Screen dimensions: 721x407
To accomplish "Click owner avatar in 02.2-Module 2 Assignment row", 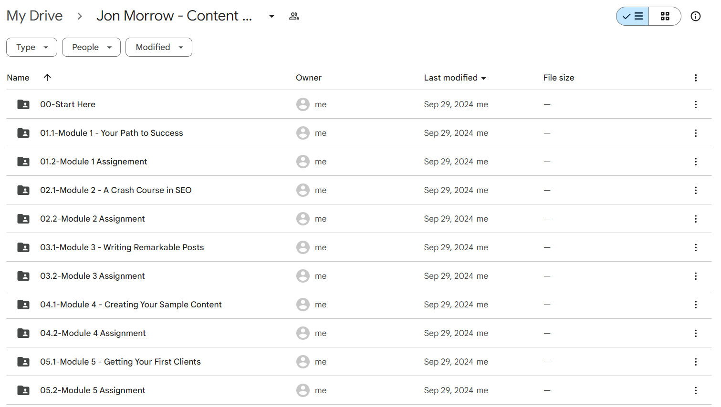I will pos(303,219).
